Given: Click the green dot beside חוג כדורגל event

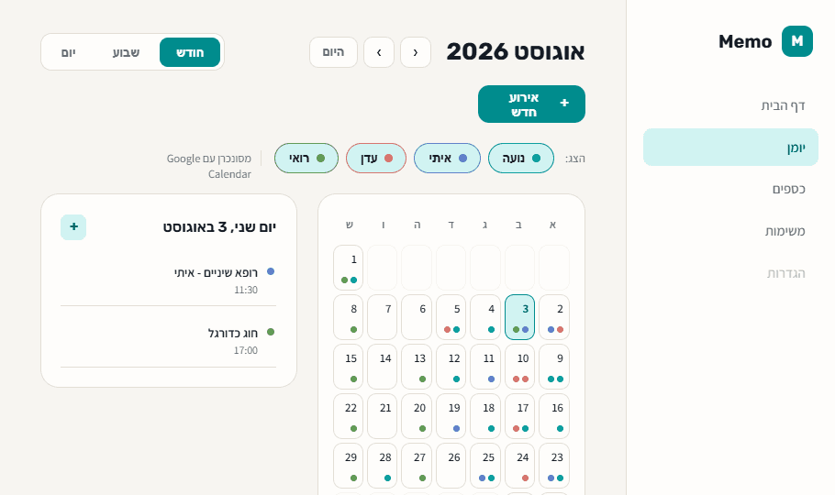Looking at the screenshot, I should (271, 332).
